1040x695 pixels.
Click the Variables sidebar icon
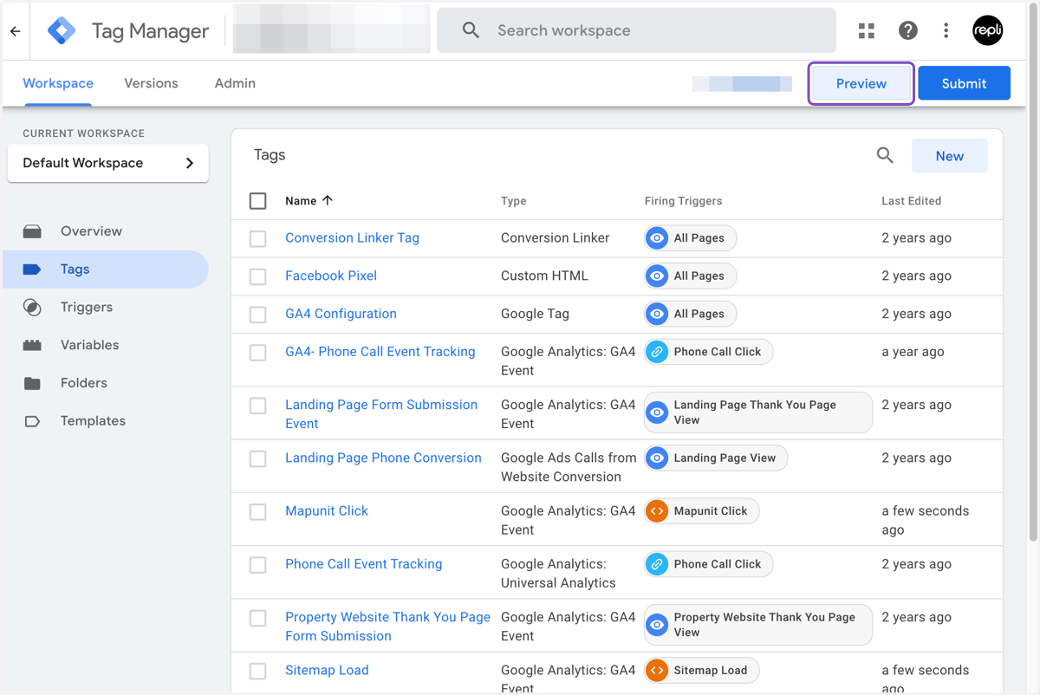click(x=32, y=345)
